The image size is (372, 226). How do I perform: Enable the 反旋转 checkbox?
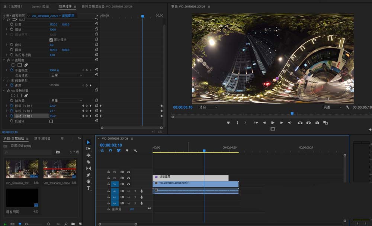(x=51, y=121)
